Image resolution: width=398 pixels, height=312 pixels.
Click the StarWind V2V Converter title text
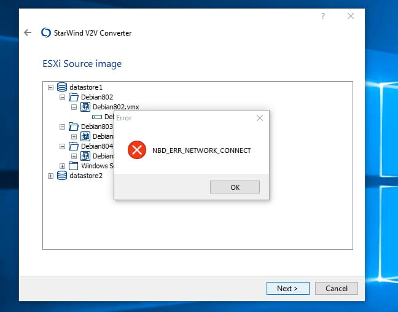[x=93, y=33]
